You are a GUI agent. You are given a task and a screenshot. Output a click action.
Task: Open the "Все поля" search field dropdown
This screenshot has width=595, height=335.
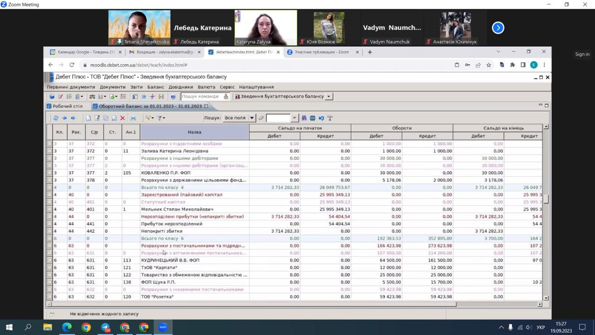click(x=251, y=118)
